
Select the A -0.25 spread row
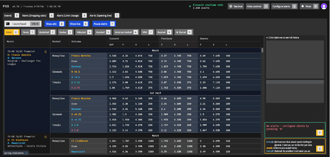[165, 120]
